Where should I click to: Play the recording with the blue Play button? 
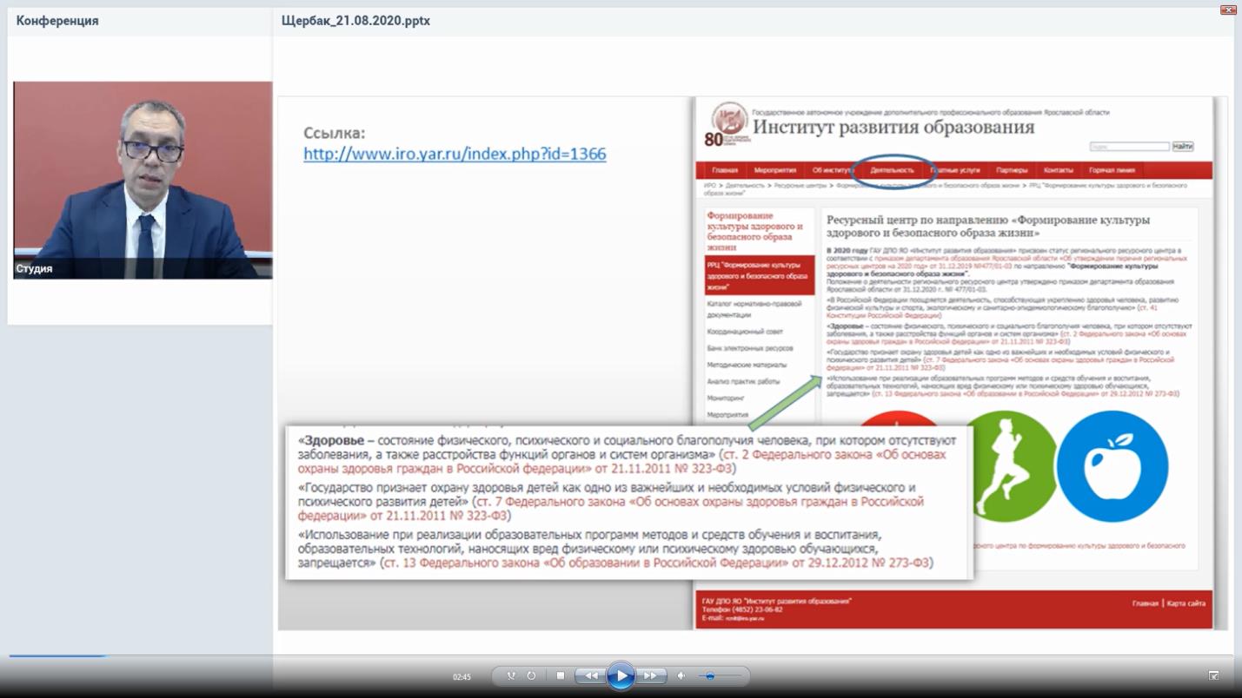click(621, 675)
